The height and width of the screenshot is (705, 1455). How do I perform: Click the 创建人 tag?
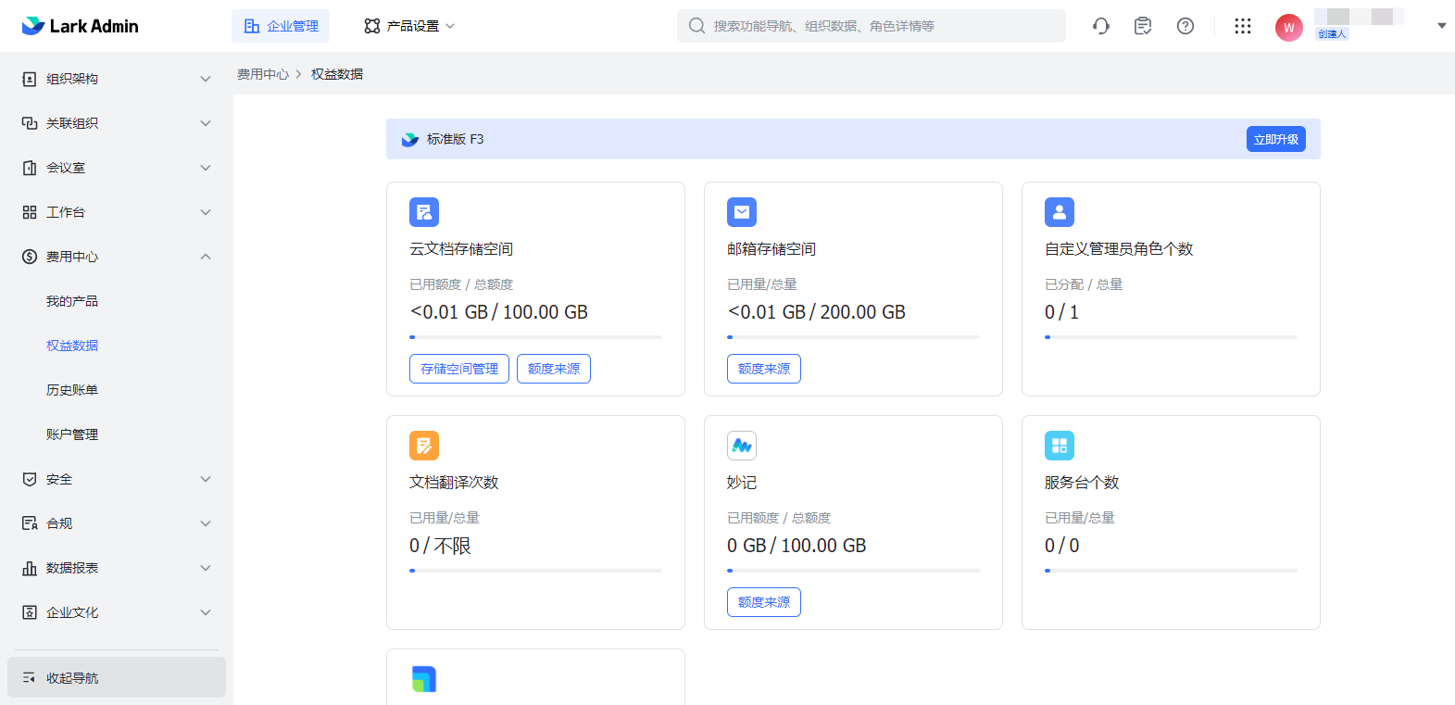pos(1332,34)
